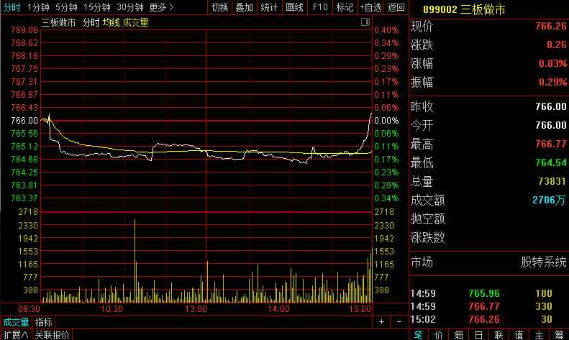Expand the 更多 timeframe menu
Screen dimensions: 569x340
[161, 7]
